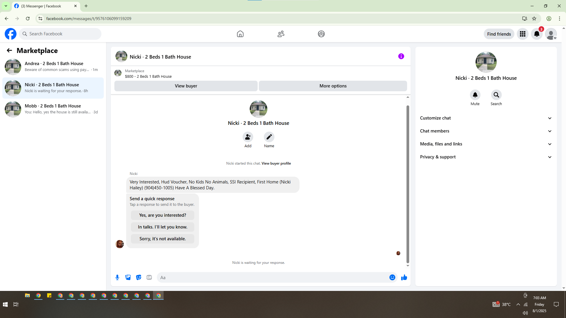
Task: Expand the Chat members section
Action: [x=486, y=131]
